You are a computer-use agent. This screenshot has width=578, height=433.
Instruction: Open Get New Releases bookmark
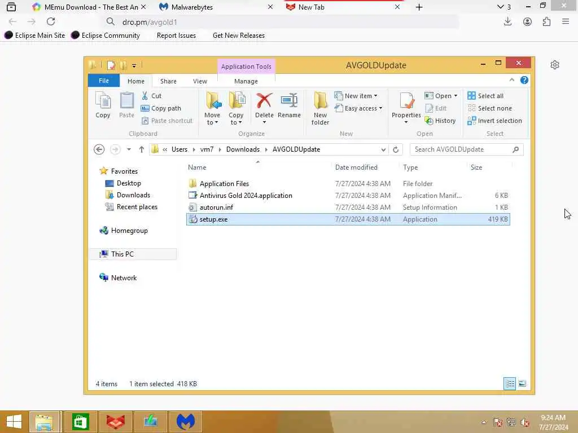coord(239,36)
